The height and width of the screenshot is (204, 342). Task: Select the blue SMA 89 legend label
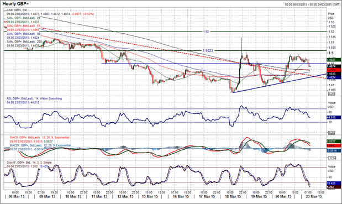[x=24, y=34]
